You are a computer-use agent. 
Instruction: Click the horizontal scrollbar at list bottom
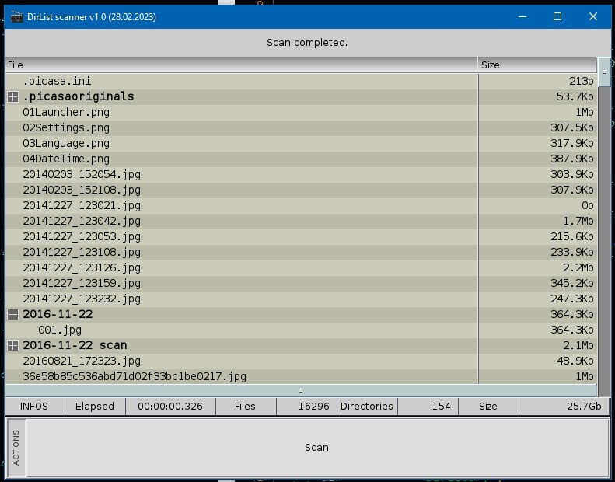click(300, 390)
